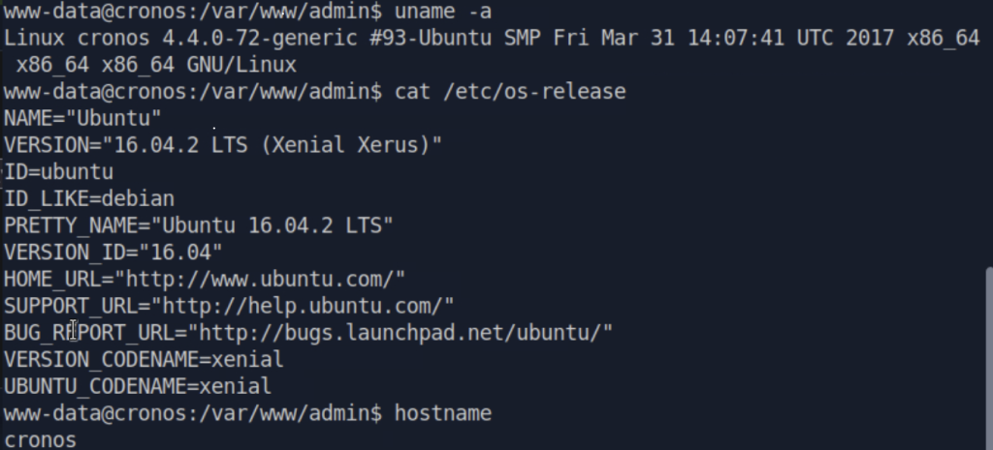Click the http://help.ubuntu.com/ support URL
This screenshot has width=993, height=450.
click(x=307, y=306)
